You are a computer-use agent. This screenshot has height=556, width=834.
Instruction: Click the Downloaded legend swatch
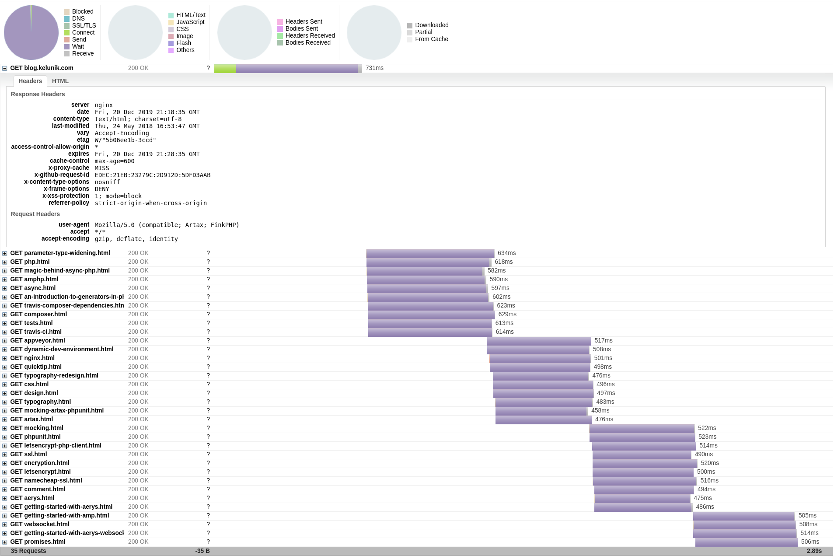410,25
